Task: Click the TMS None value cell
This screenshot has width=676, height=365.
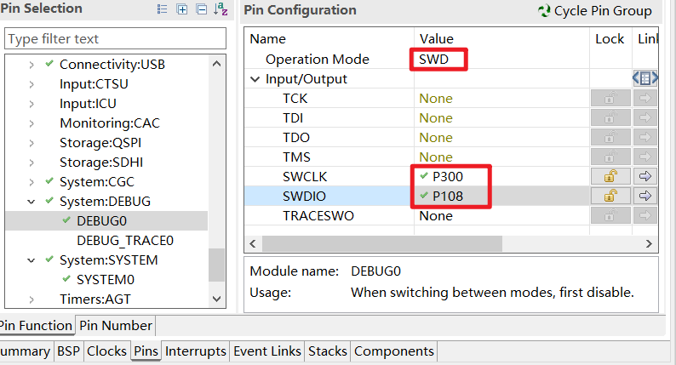Action: 501,157
